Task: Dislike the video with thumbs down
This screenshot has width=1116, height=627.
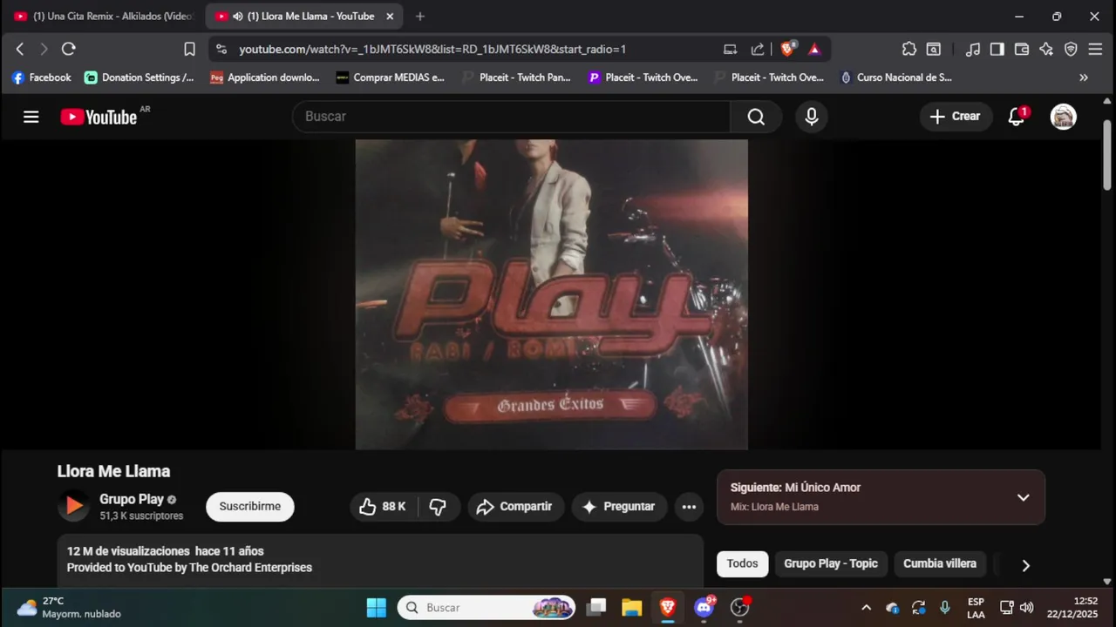Action: tap(438, 507)
